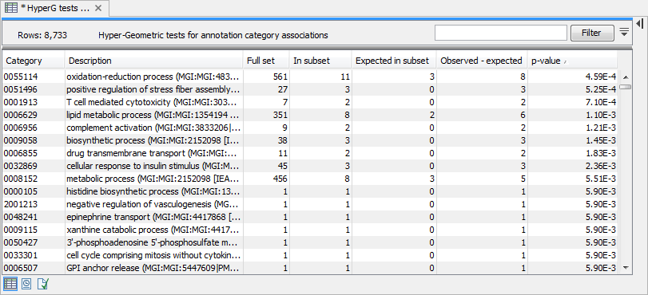Select drug transmembrane transport description
The width and height of the screenshot is (648, 295).
point(153,154)
